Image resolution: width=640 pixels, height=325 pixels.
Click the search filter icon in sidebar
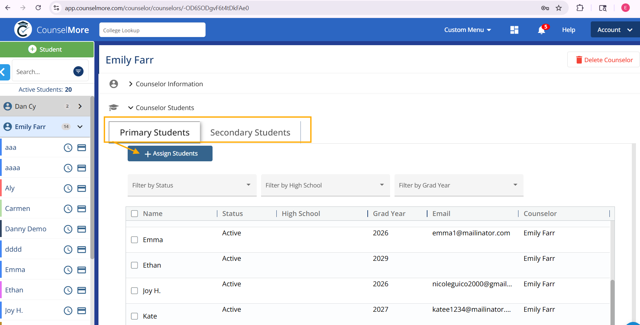point(78,71)
